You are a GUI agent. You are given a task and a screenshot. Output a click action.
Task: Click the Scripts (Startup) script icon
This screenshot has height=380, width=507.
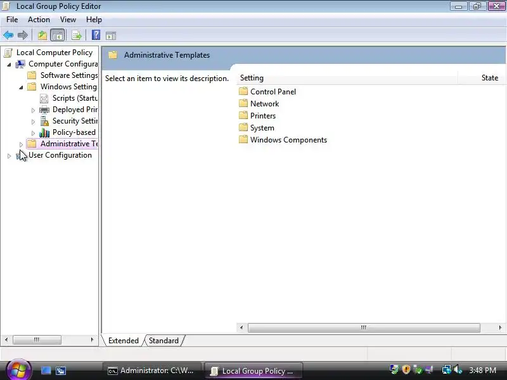(44, 98)
